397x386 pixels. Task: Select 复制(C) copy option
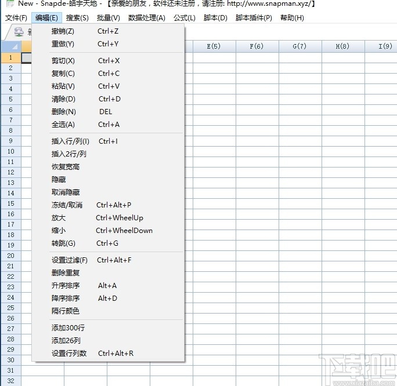click(x=109, y=74)
